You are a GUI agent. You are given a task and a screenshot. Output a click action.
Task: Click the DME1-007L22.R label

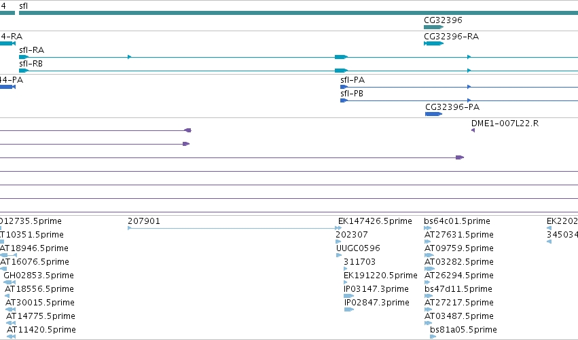pyautogui.click(x=505, y=124)
